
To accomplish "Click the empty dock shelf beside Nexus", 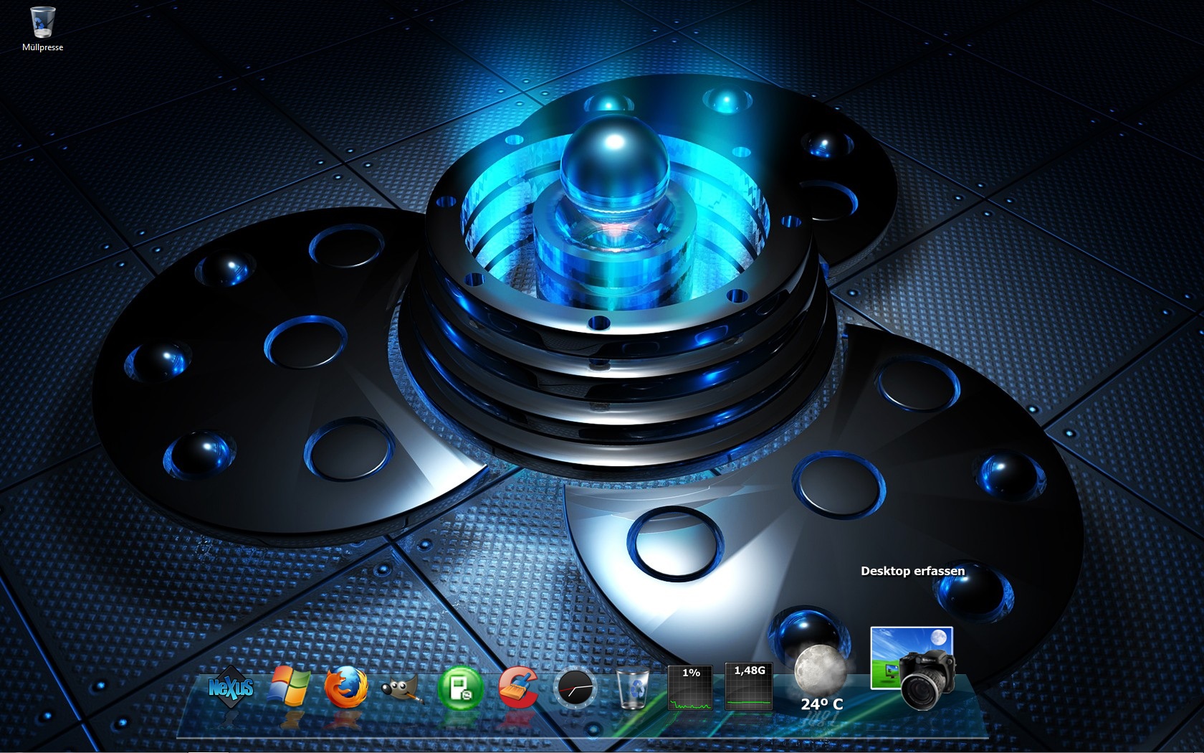I will [x=193, y=721].
